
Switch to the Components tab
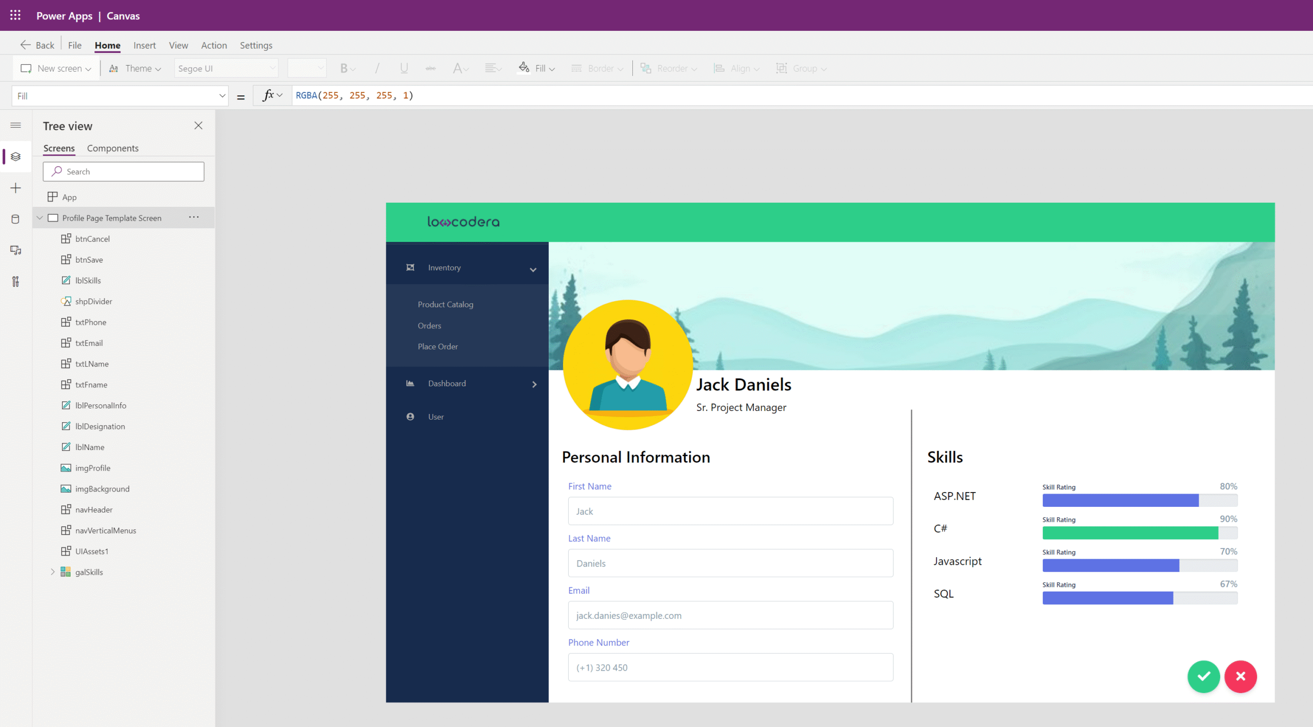coord(112,148)
